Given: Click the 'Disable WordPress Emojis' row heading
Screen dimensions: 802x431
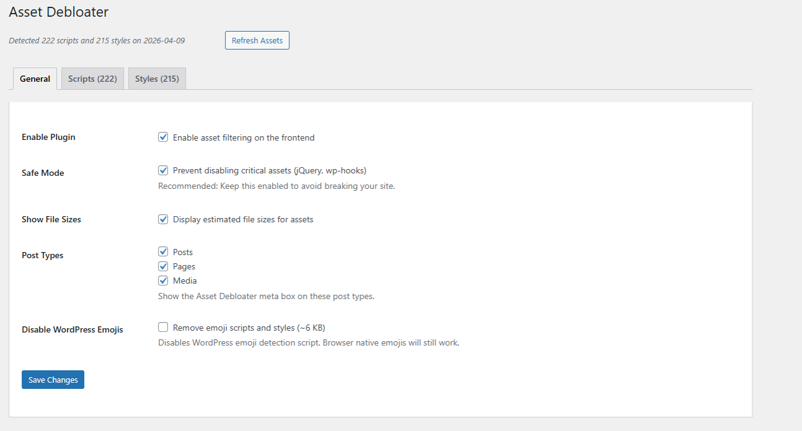Looking at the screenshot, I should tap(73, 329).
